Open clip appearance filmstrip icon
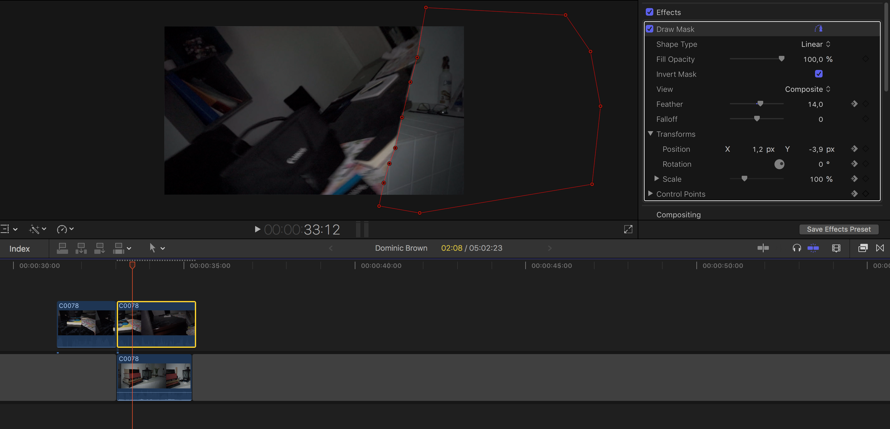This screenshot has height=429, width=890. 836,248
